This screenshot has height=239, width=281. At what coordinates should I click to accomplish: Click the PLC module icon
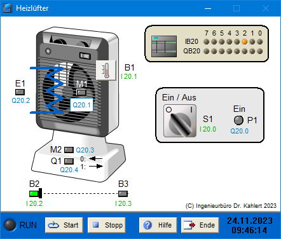[x=164, y=46]
